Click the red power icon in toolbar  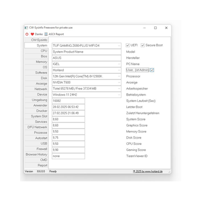coord(27,34)
